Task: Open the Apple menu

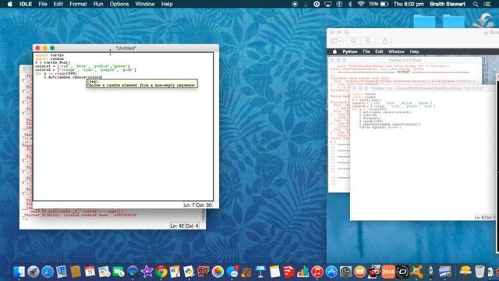Action: coord(10,4)
